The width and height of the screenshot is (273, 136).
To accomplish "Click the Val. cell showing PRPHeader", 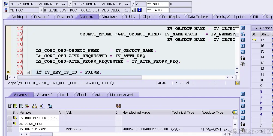I will coord(90,129).
